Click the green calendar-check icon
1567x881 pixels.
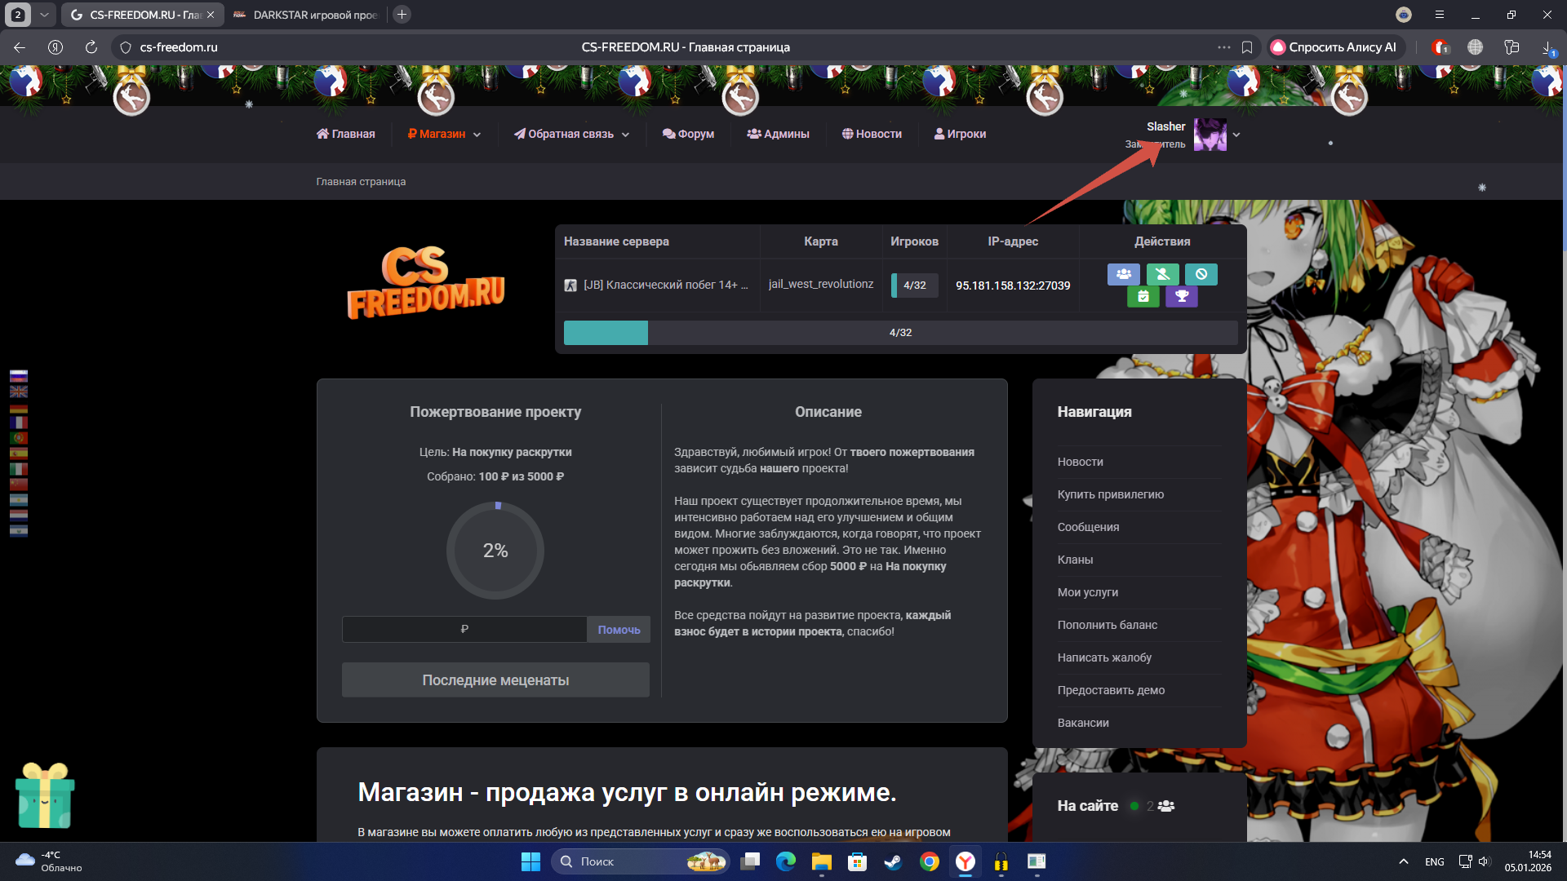(1143, 296)
